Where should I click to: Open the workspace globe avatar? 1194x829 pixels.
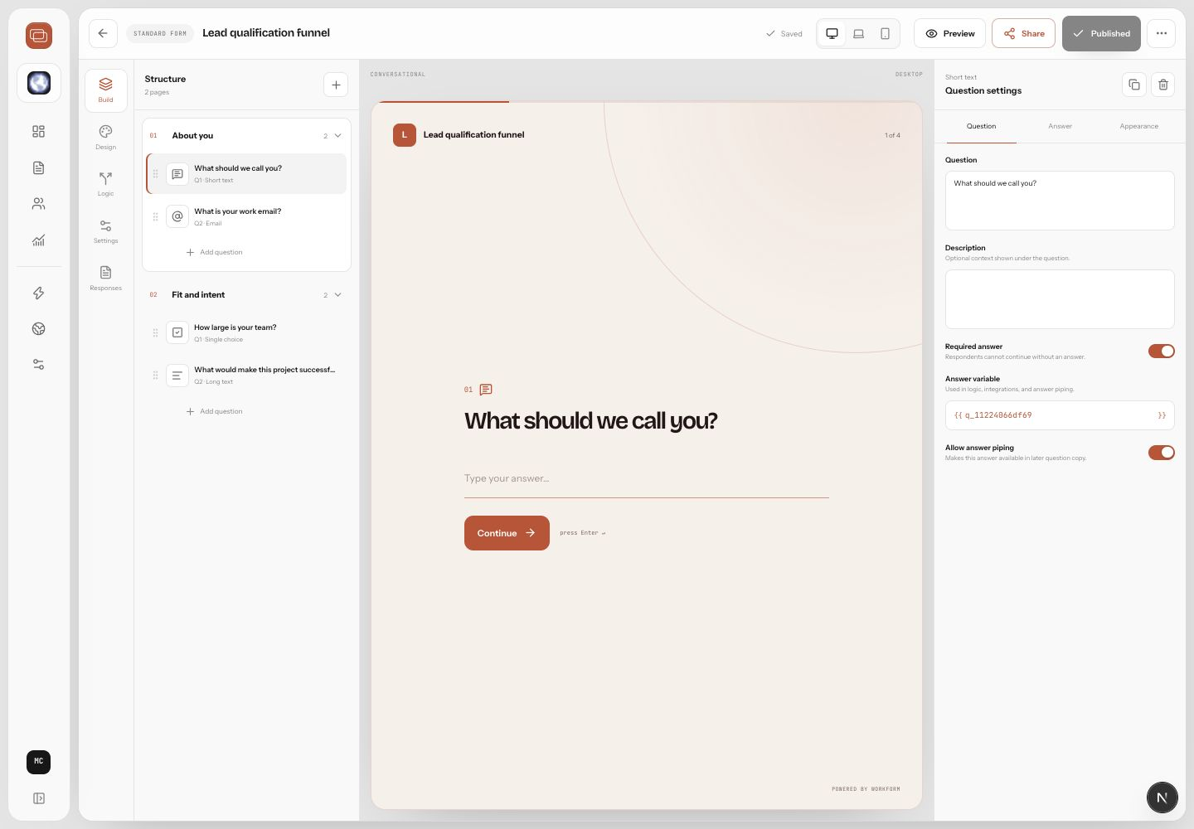pos(39,83)
